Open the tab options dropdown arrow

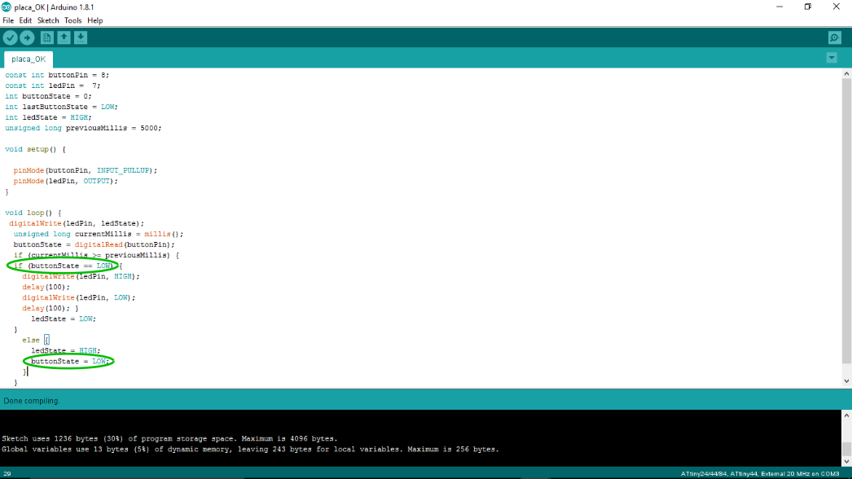pyautogui.click(x=832, y=58)
